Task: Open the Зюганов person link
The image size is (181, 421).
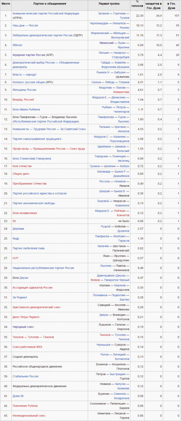Action: [104, 14]
